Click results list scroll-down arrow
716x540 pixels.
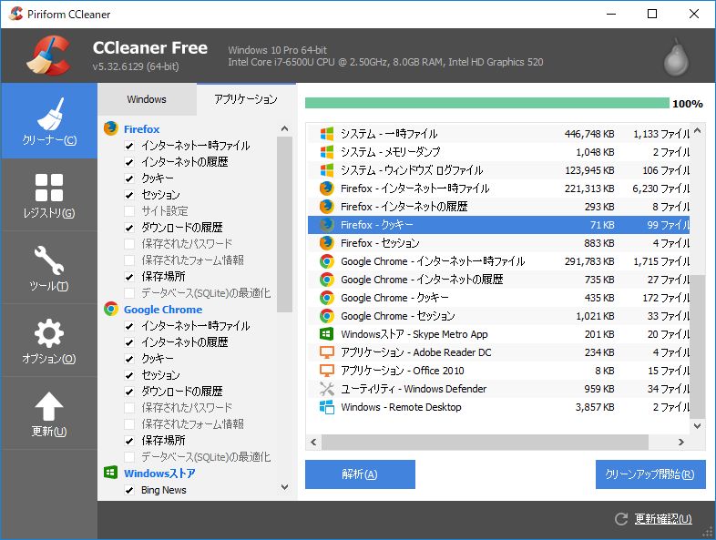pos(697,426)
